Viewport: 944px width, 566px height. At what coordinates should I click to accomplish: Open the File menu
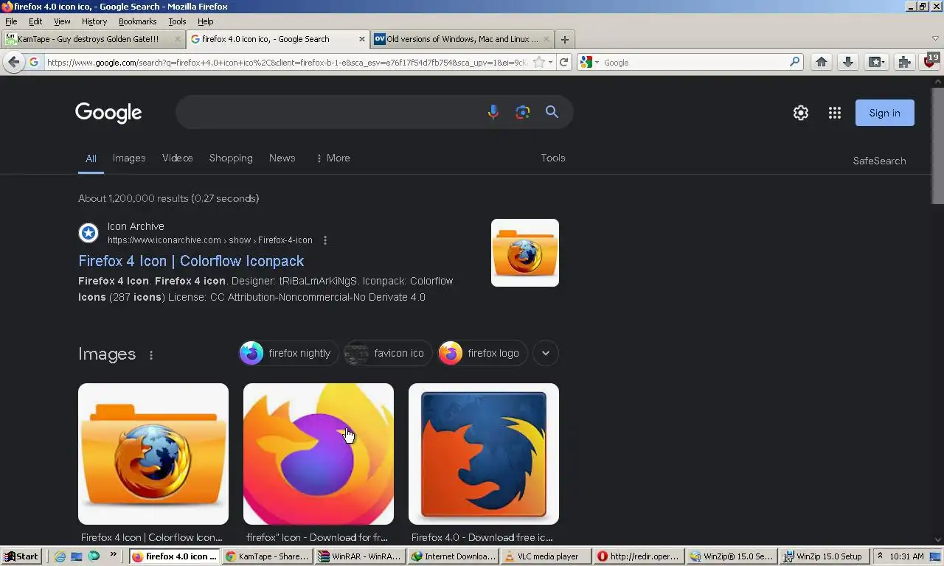coord(11,21)
